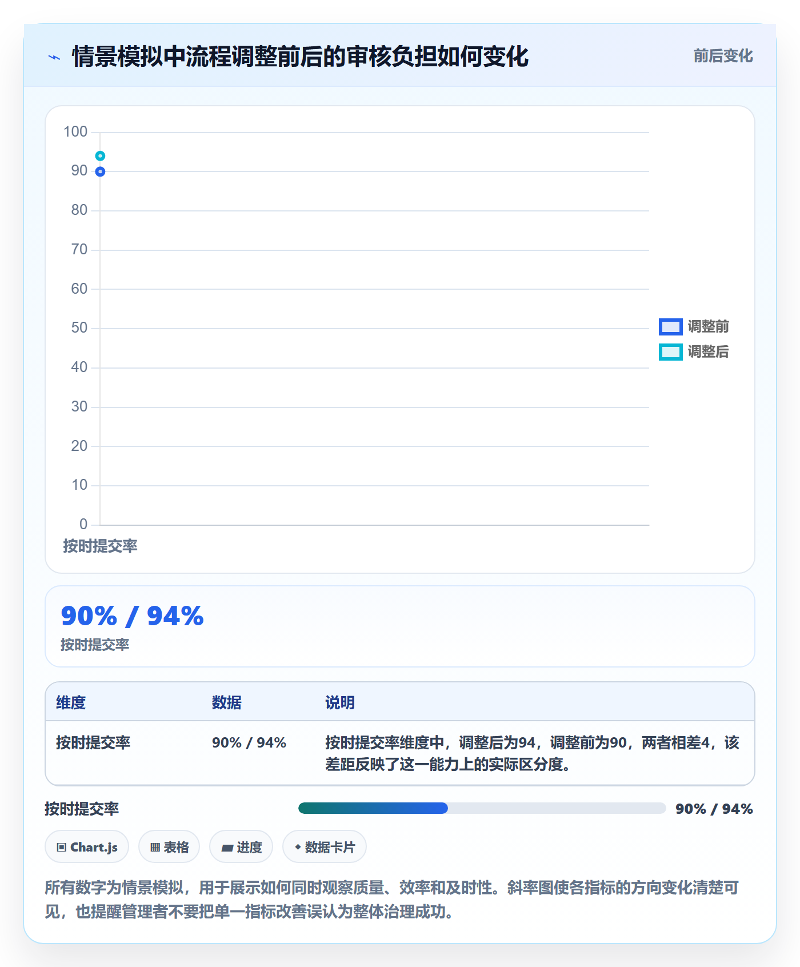The height and width of the screenshot is (967, 800).
Task: Click the 按时提交率 progress bar
Action: point(482,808)
